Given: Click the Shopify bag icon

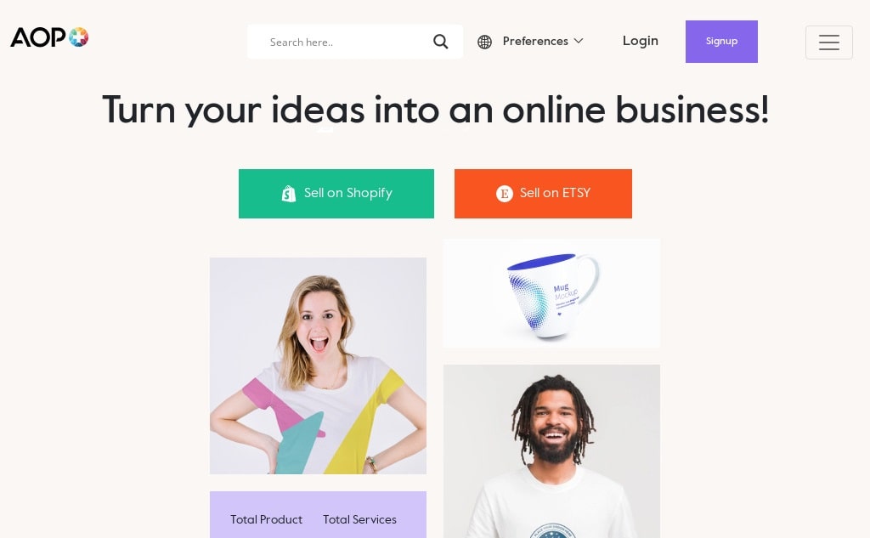Looking at the screenshot, I should coord(289,194).
